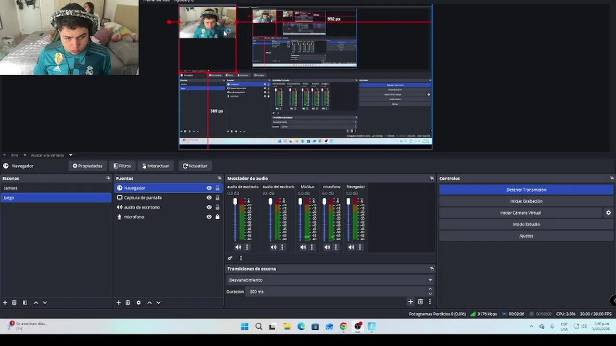Add a new scene with the plus icon in Escenas

[5, 303]
